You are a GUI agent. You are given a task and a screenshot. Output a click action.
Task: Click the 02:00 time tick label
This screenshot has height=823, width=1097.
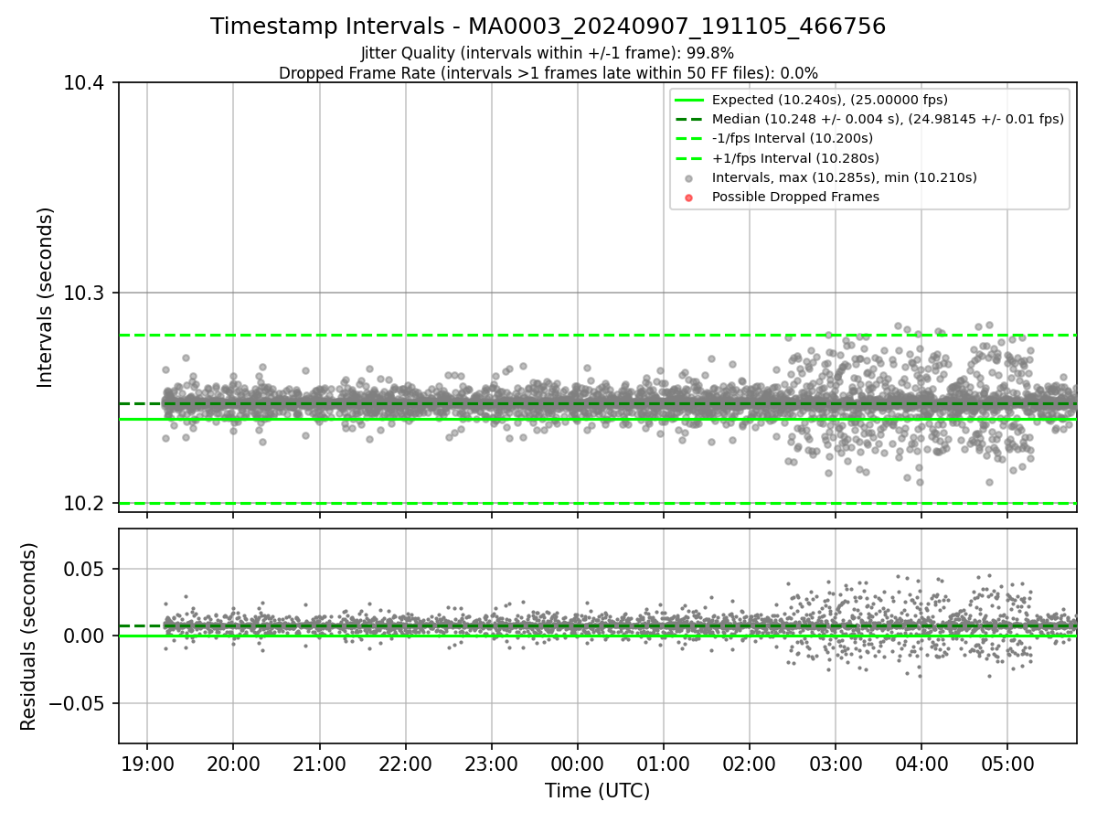(749, 764)
